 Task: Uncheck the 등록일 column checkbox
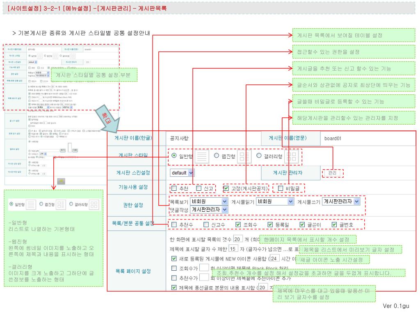point(270,224)
